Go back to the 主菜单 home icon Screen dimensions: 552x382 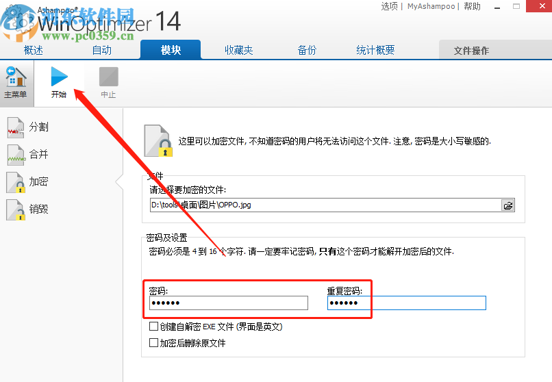click(x=16, y=83)
